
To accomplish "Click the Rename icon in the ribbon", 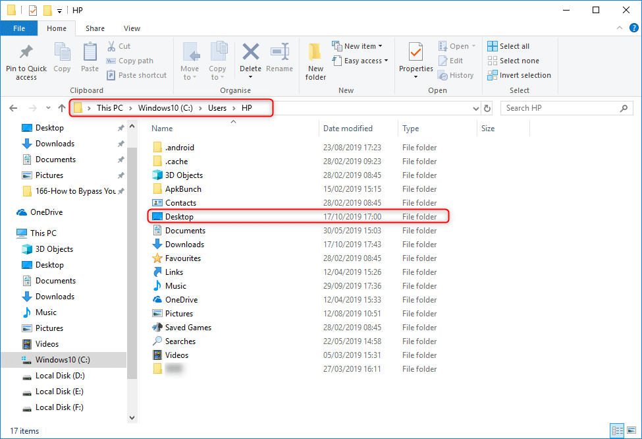I will [280, 52].
